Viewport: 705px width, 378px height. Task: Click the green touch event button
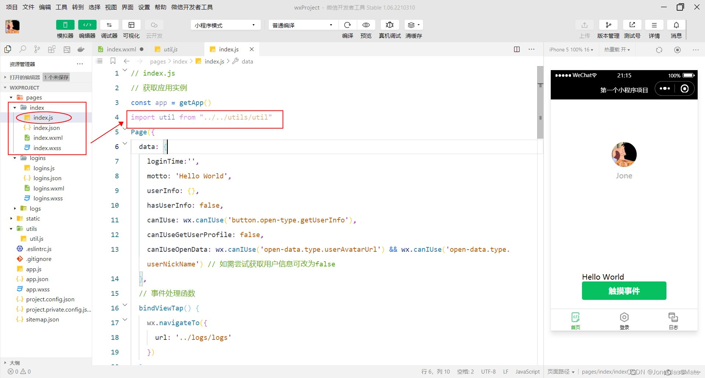click(624, 291)
